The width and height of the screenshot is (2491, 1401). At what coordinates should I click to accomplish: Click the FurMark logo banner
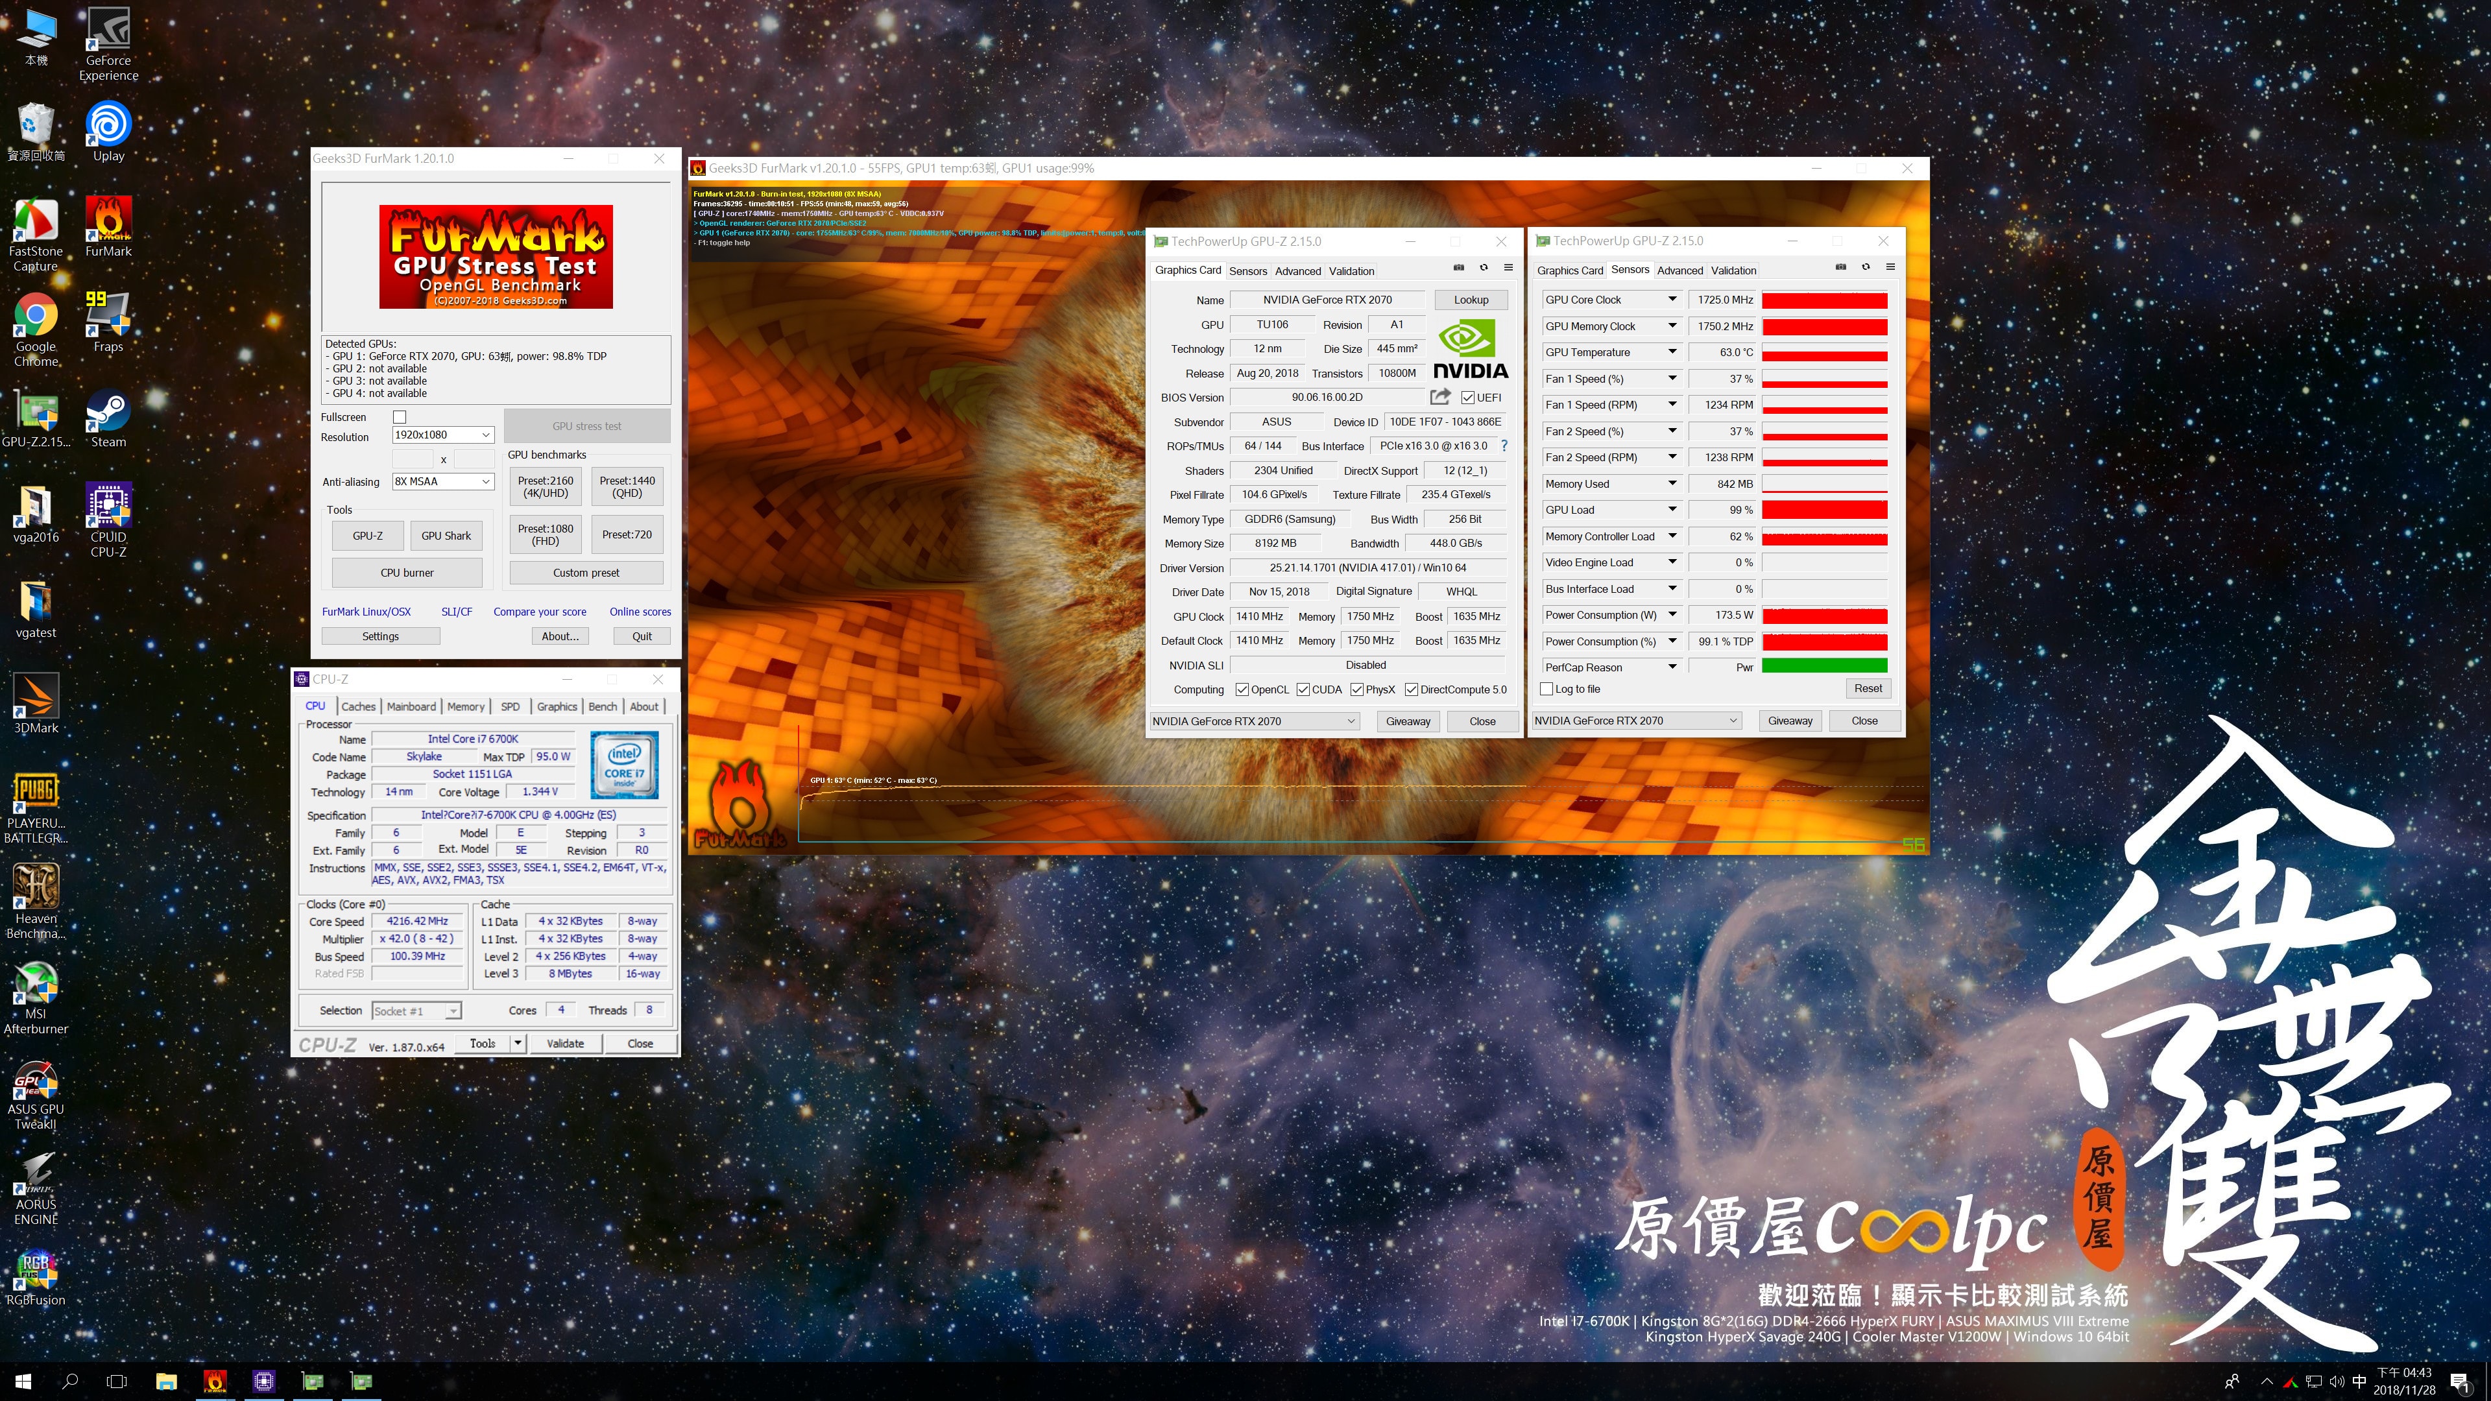(495, 256)
